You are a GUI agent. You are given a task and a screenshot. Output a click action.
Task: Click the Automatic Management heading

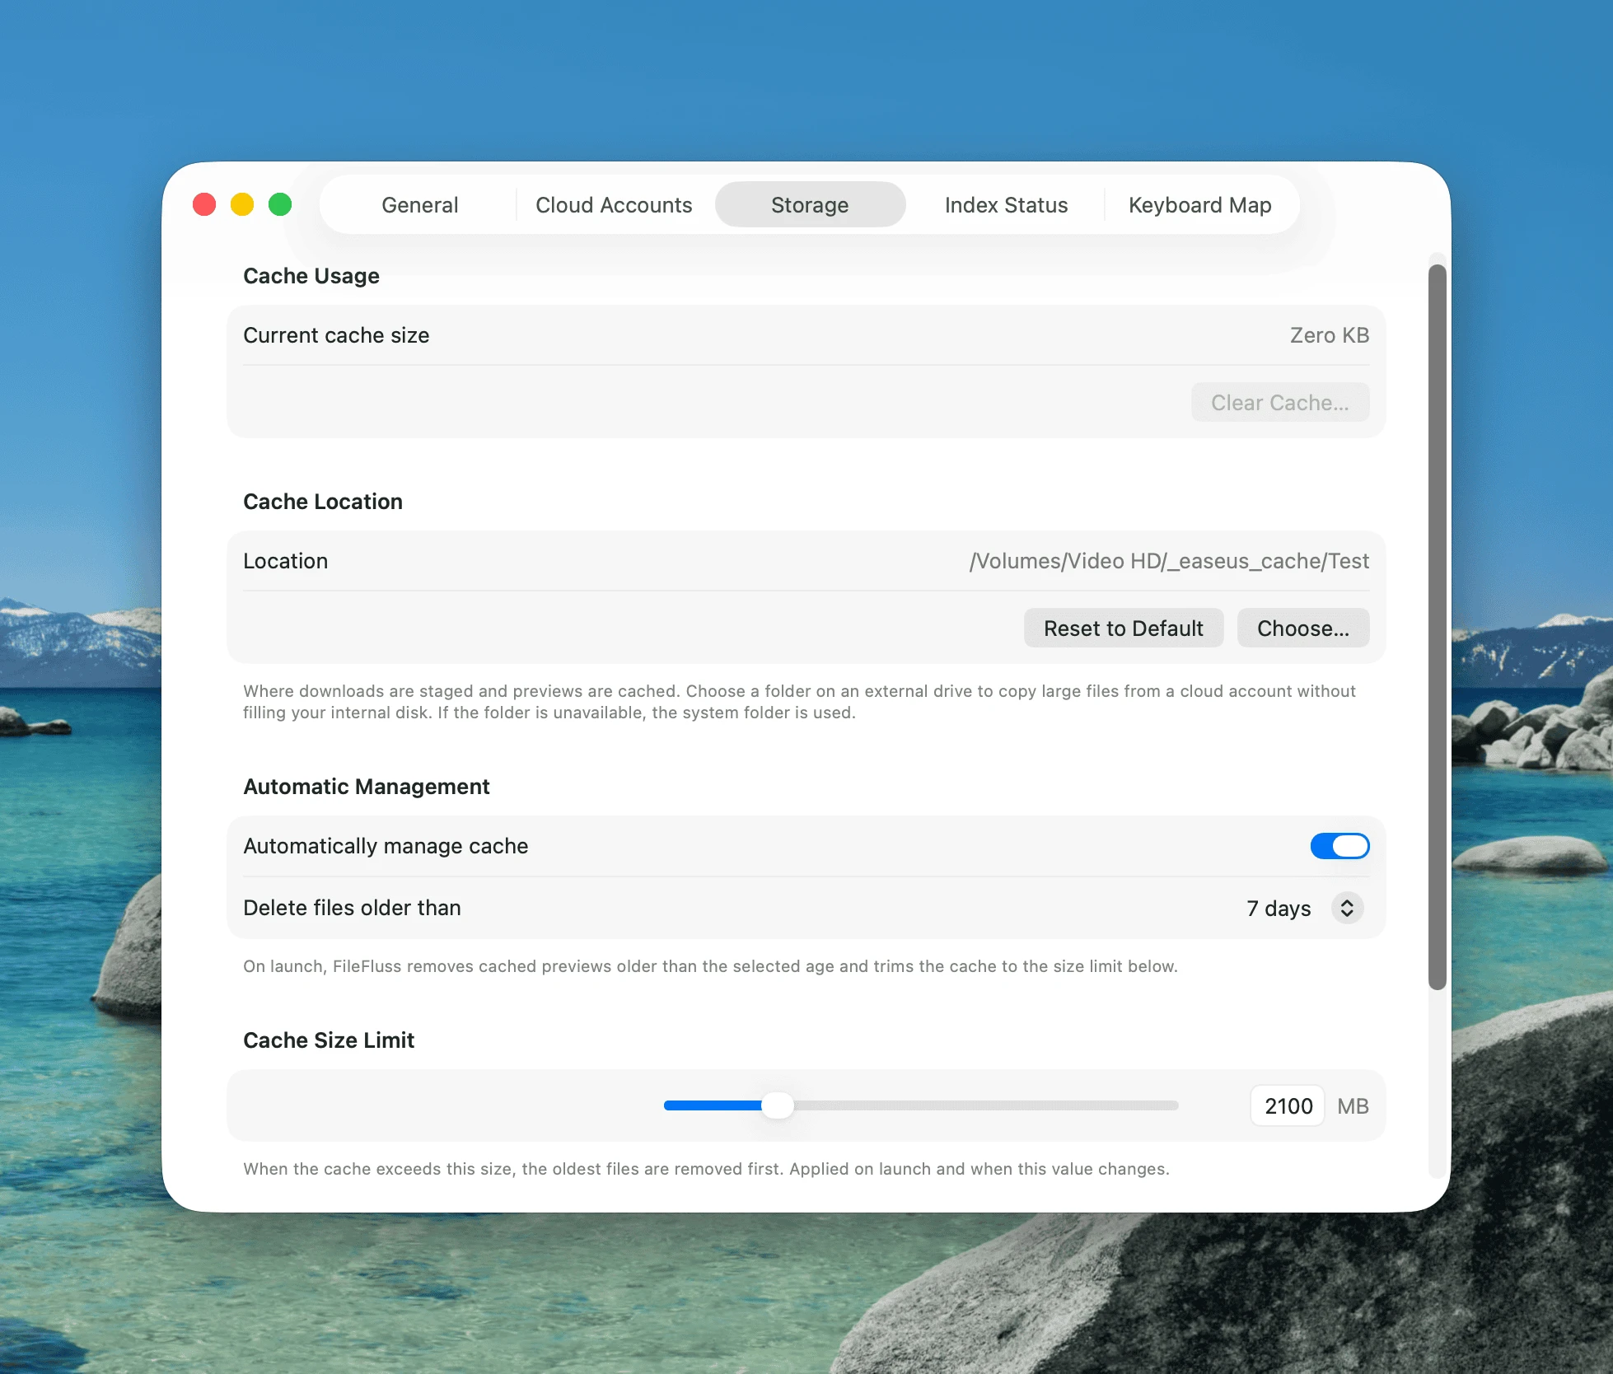367,787
